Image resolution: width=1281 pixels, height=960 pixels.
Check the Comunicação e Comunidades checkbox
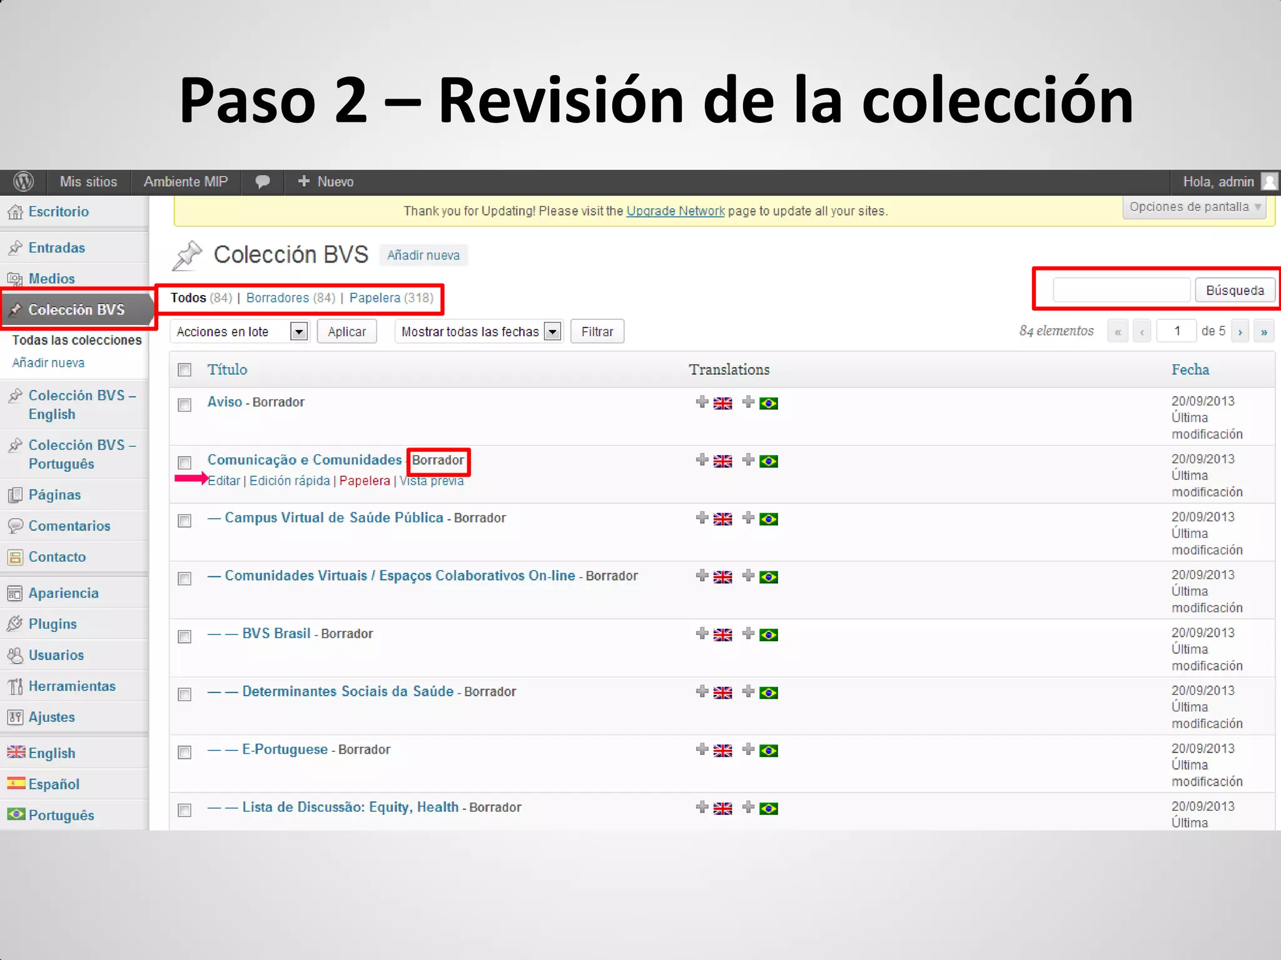click(x=185, y=462)
